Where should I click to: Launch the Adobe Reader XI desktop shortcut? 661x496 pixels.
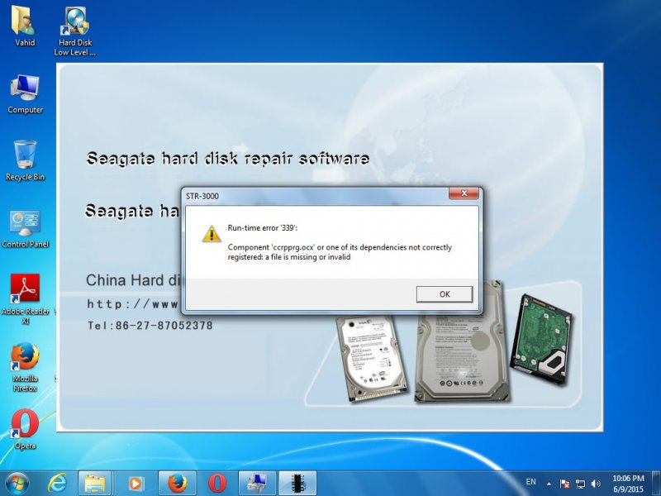[25, 298]
